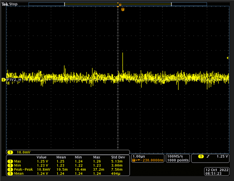
Task: Click the orange trigger delay T icon
Action: point(134,160)
